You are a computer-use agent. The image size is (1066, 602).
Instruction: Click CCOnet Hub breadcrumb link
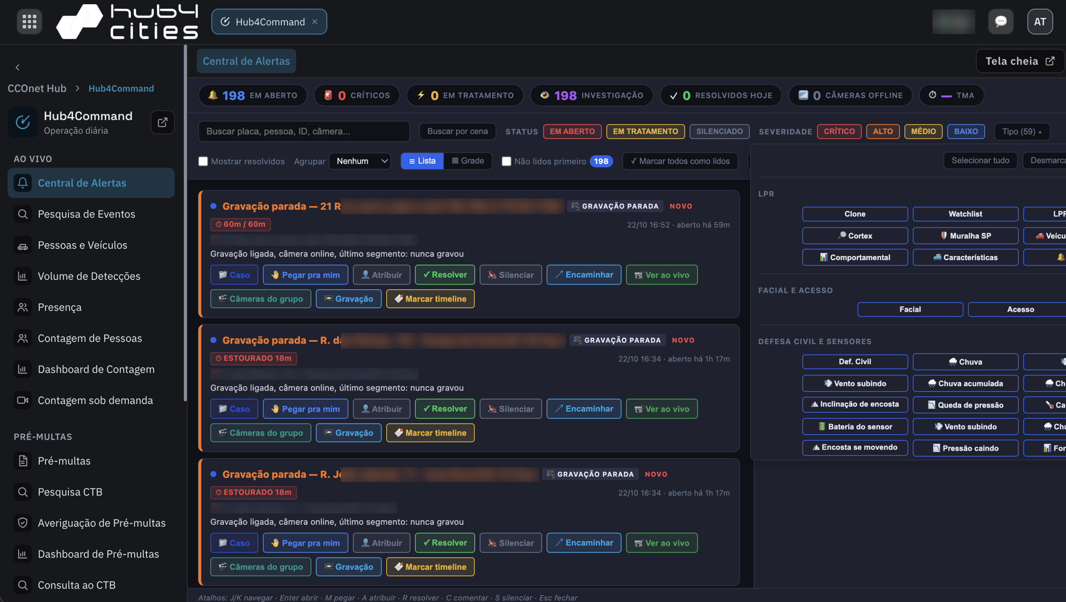[x=37, y=88]
